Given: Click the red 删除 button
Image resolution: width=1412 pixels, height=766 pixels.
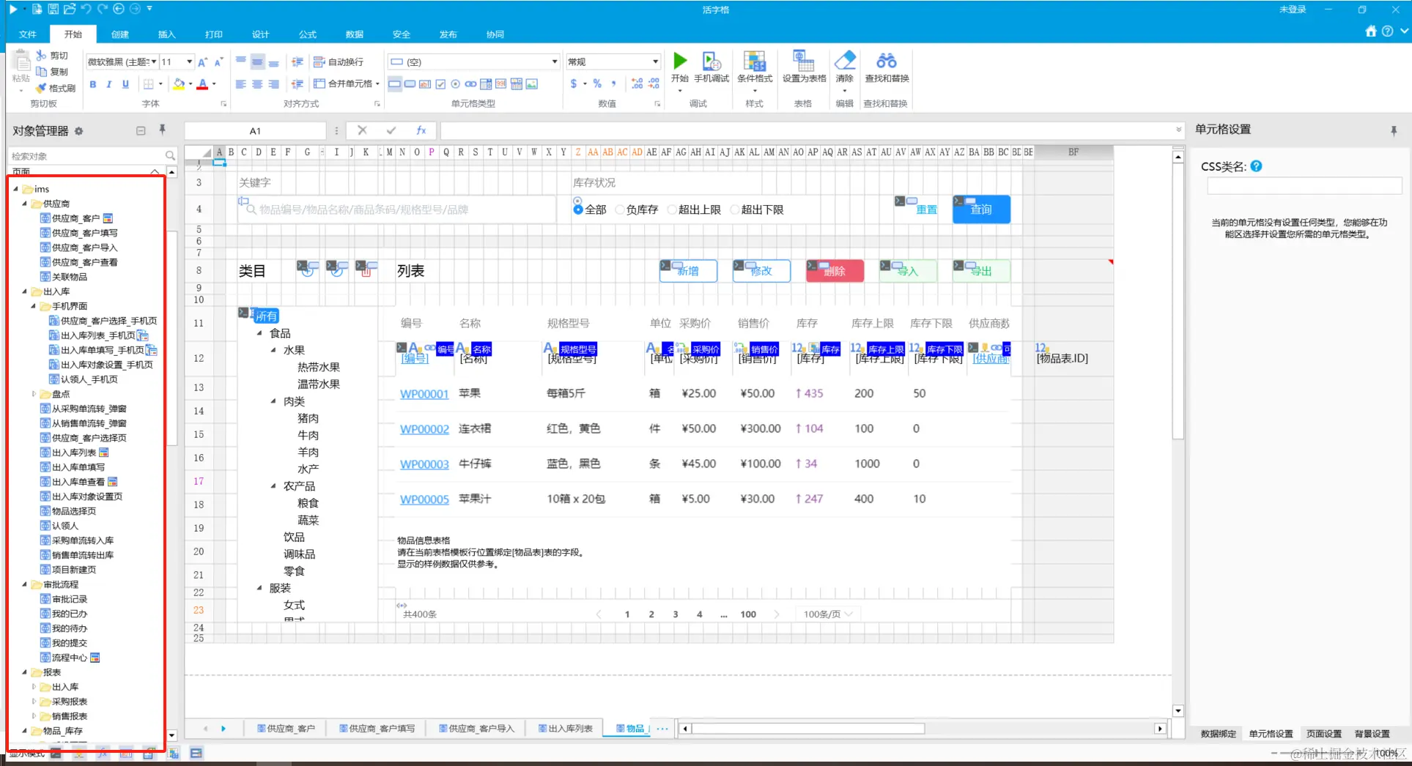Looking at the screenshot, I should pyautogui.click(x=835, y=271).
